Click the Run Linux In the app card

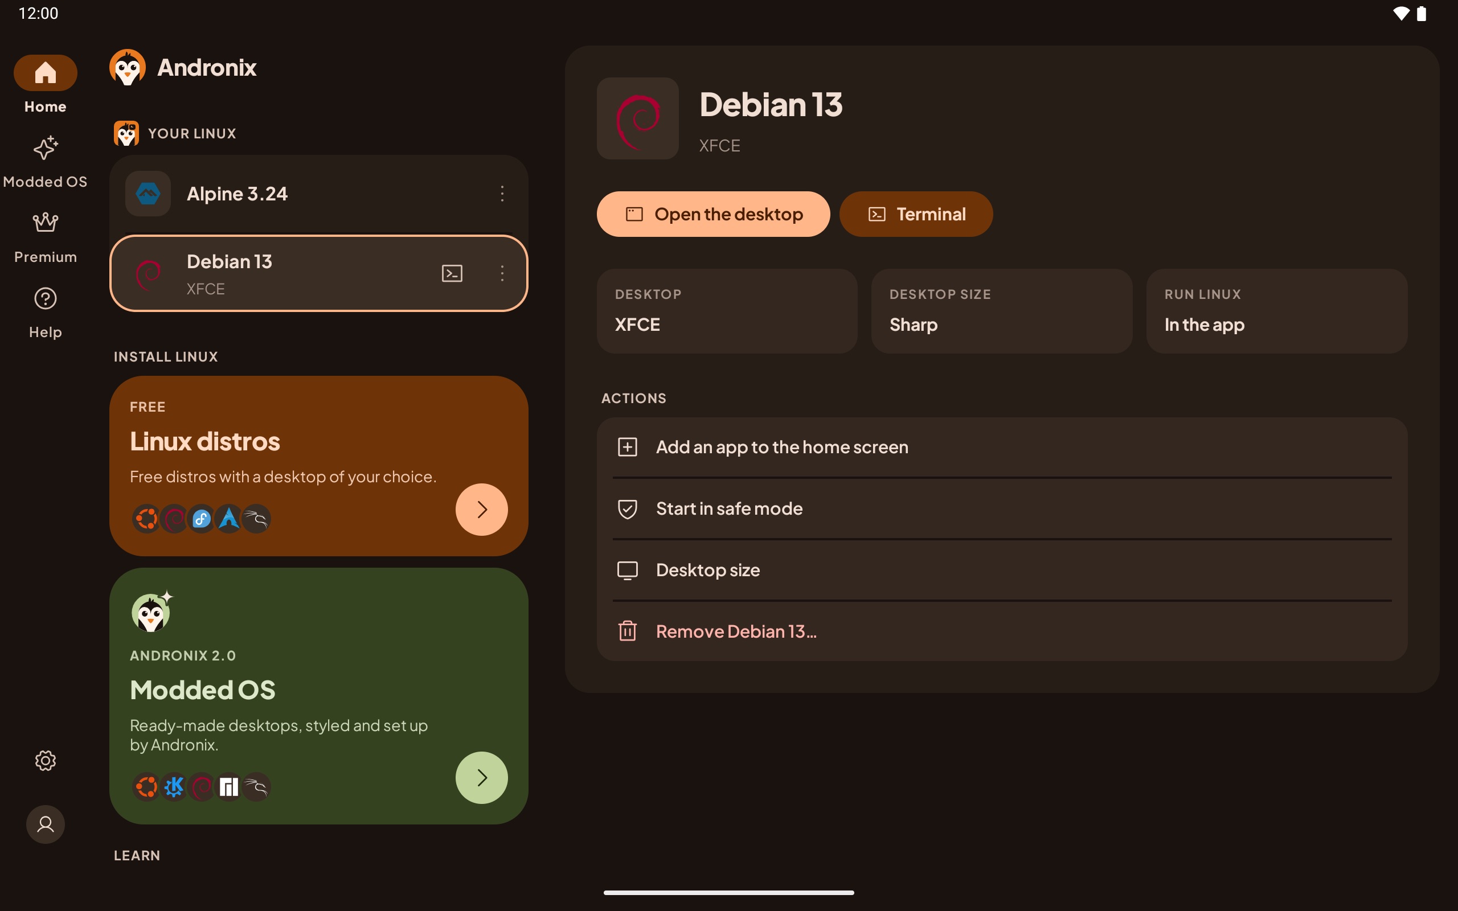click(1277, 311)
